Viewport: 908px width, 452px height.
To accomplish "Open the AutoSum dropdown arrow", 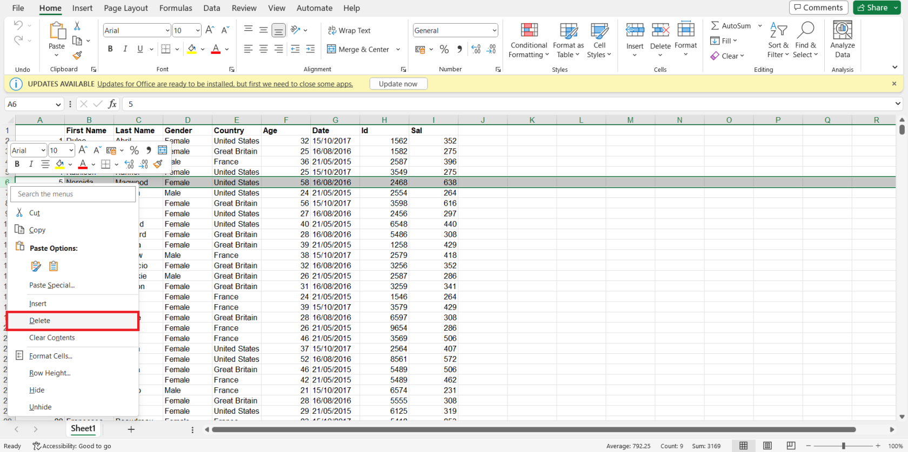I will pos(760,25).
